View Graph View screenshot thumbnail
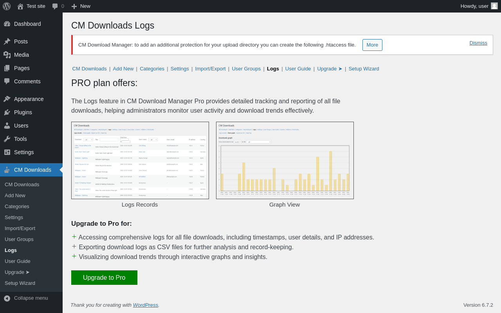The image size is (501, 313). tap(285, 160)
